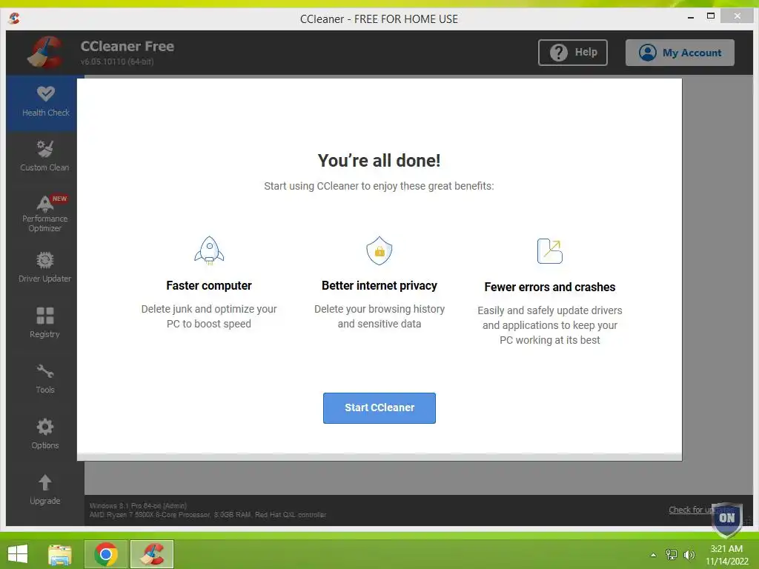Viewport: 759px width, 569px height.
Task: Click the shield lock privacy icon
Action: tap(379, 250)
